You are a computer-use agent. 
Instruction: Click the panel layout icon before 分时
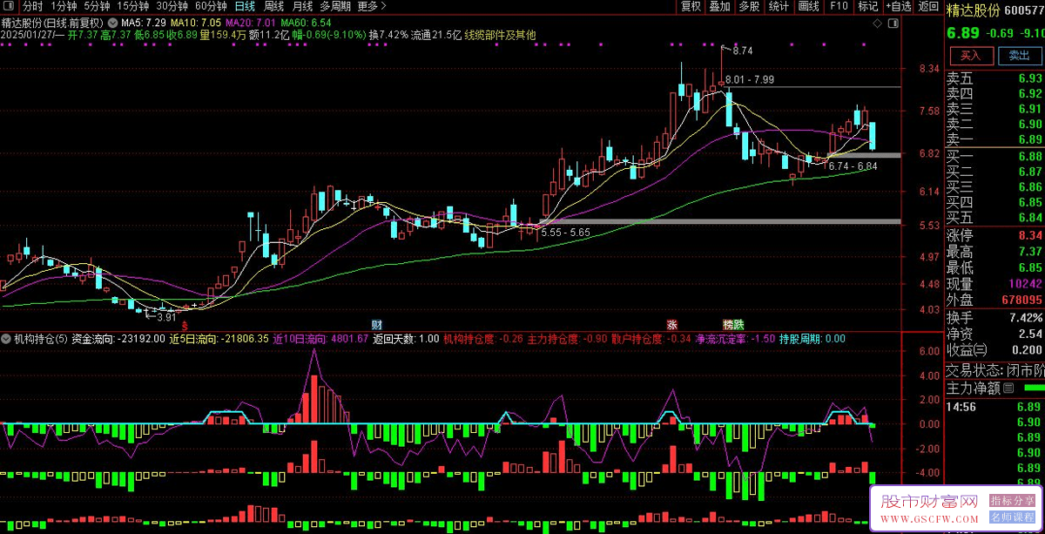[9, 6]
